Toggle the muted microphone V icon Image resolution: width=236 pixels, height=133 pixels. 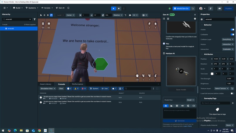(x=149, y=23)
